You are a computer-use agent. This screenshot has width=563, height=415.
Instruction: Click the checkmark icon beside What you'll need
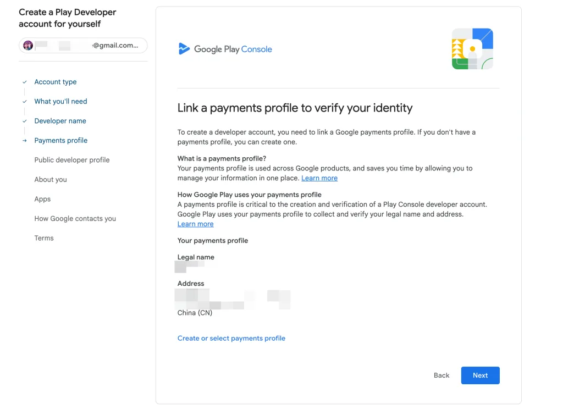click(25, 102)
